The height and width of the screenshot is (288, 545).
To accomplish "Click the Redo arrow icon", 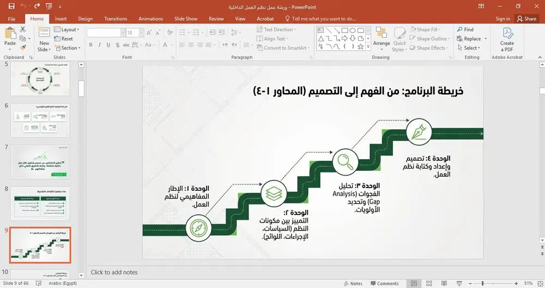I will tap(37, 6).
